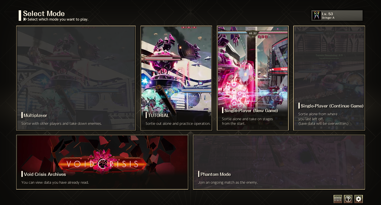Open settings gear icon
This screenshot has width=381, height=205.
pos(359,199)
